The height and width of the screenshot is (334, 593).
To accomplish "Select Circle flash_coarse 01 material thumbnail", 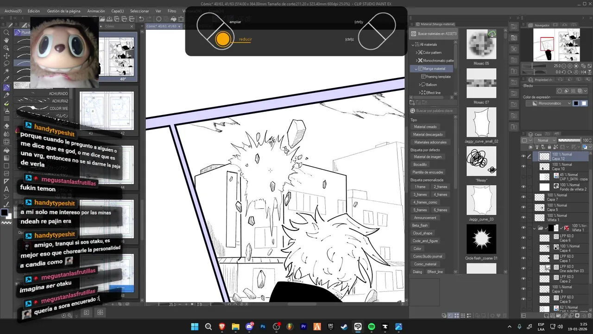I will (481, 239).
